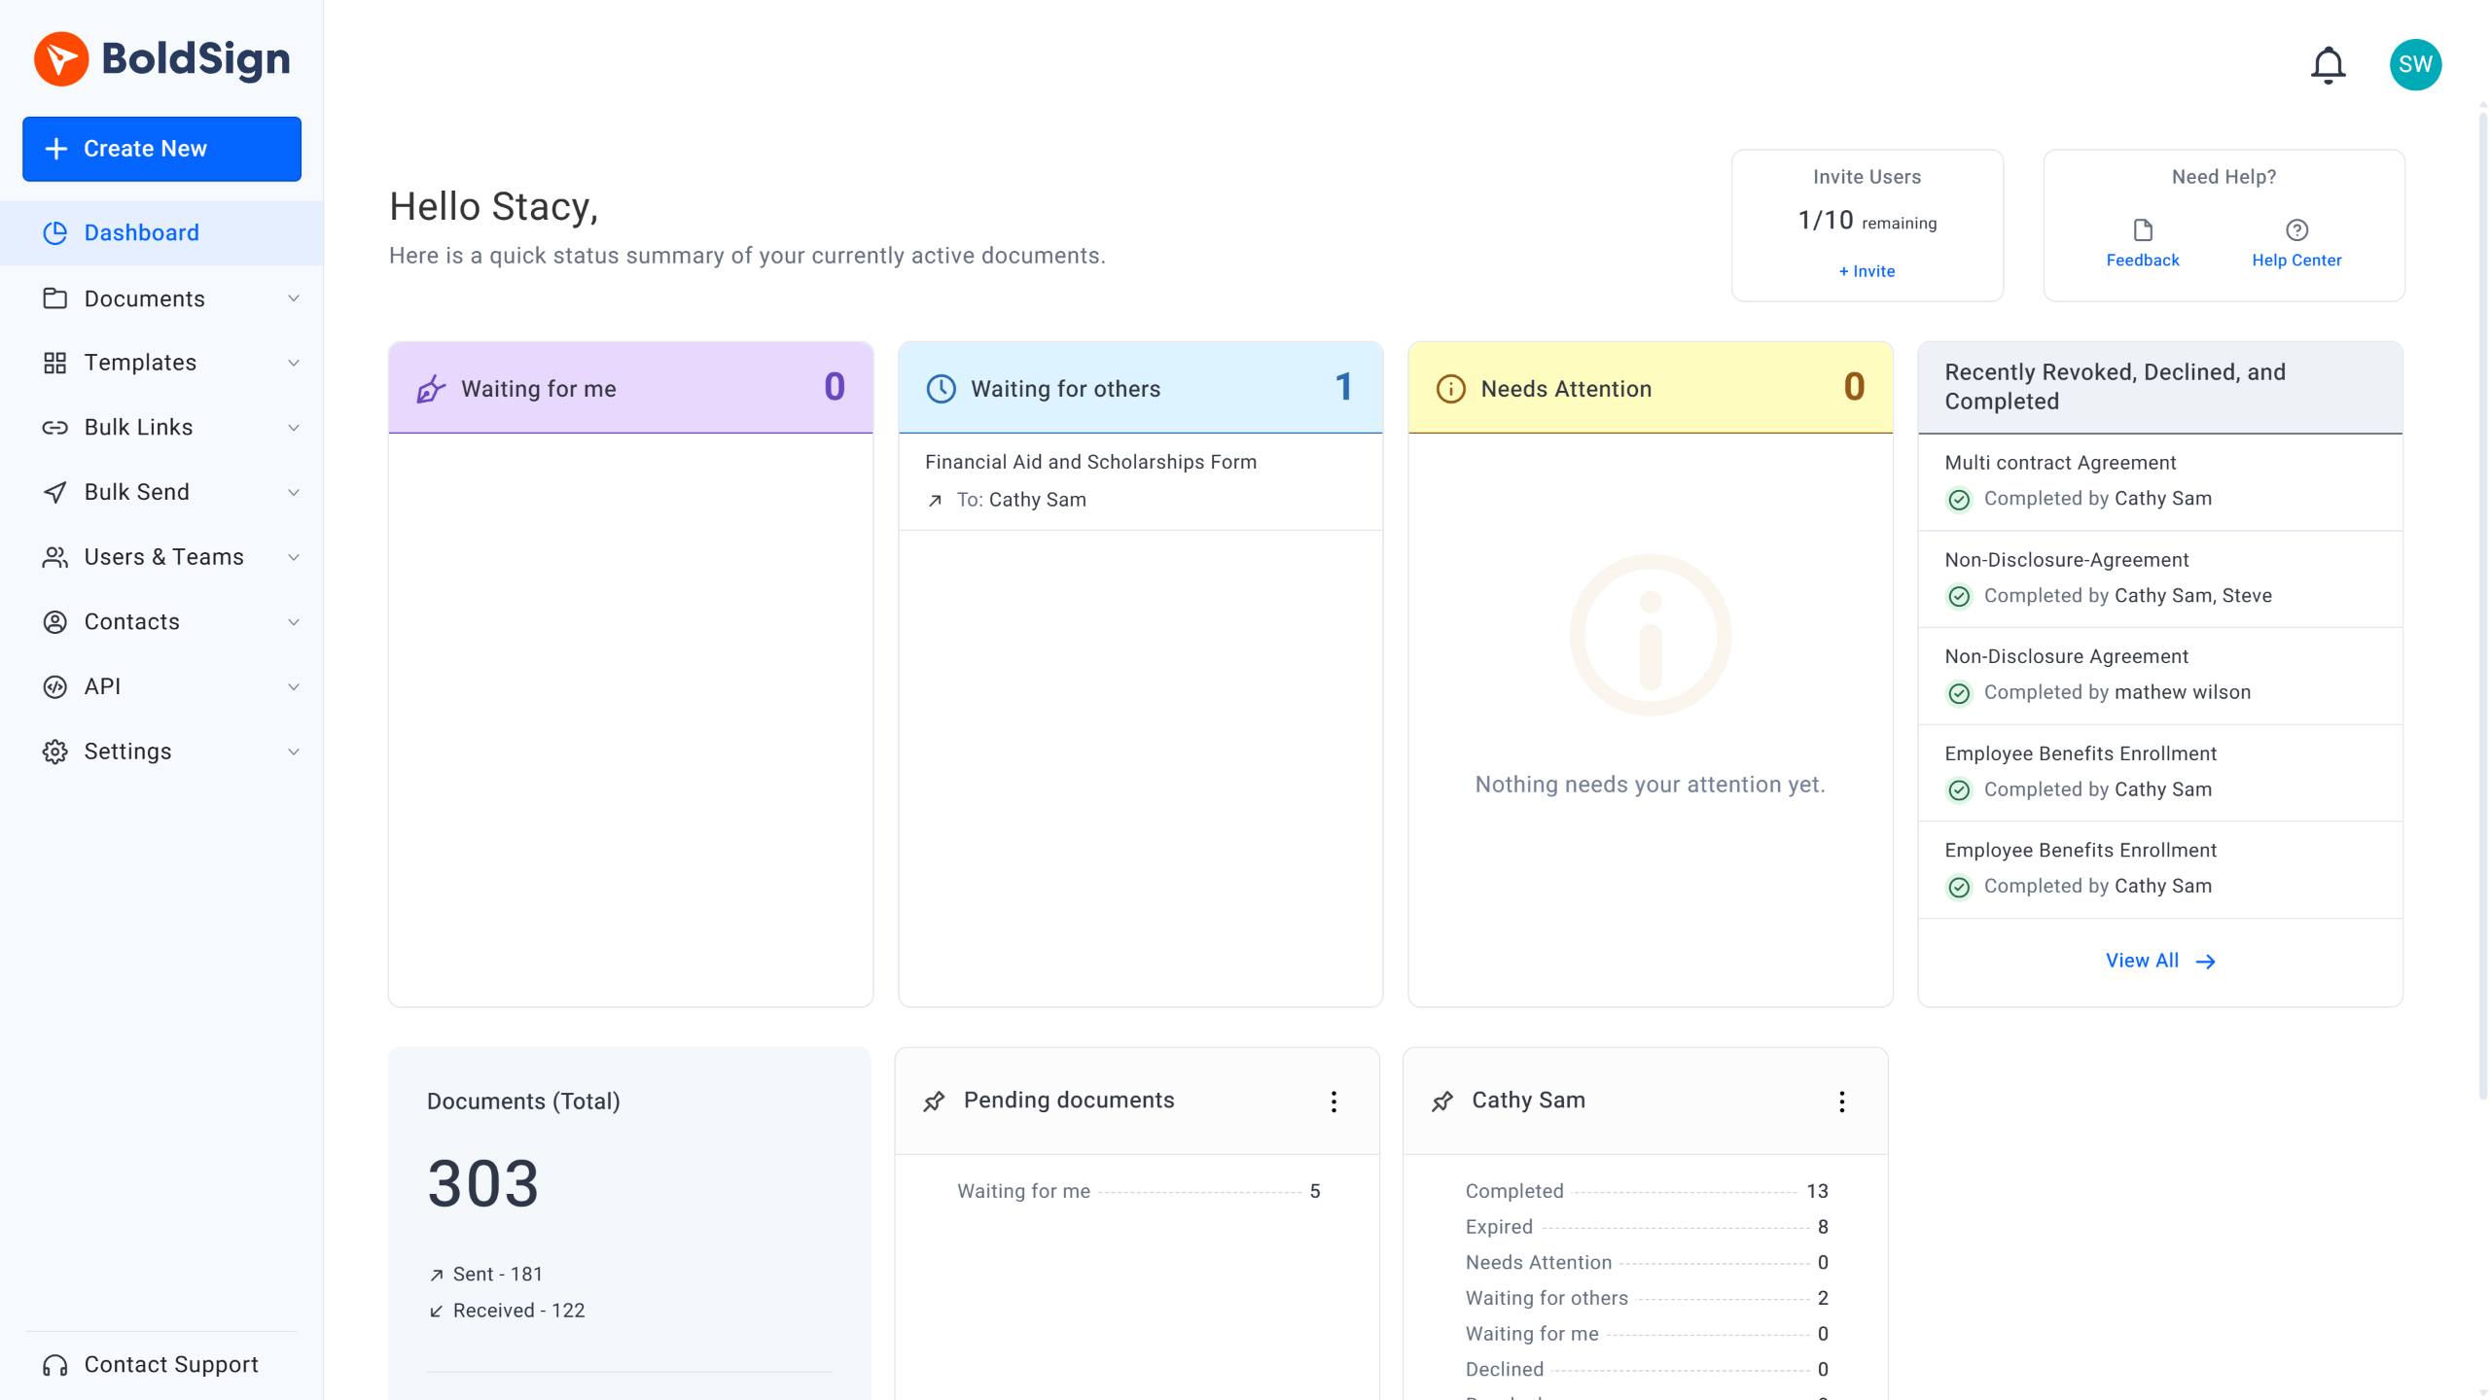Click the SW profile avatar
The height and width of the screenshot is (1400, 2490).
click(x=2415, y=65)
